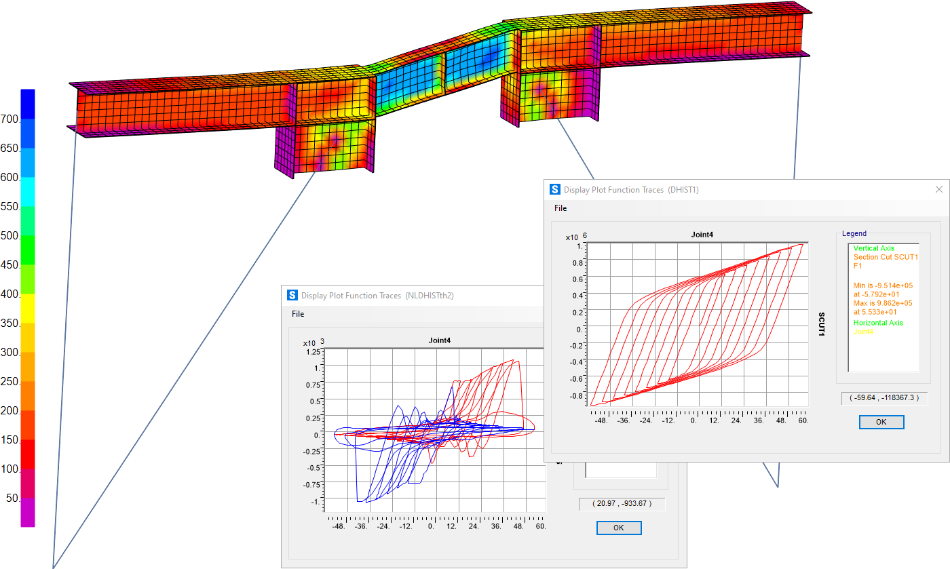Open File menu in NLDHISTth2 dialog

coord(298,314)
